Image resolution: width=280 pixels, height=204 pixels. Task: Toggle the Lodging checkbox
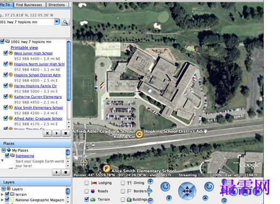[x=87, y=183]
